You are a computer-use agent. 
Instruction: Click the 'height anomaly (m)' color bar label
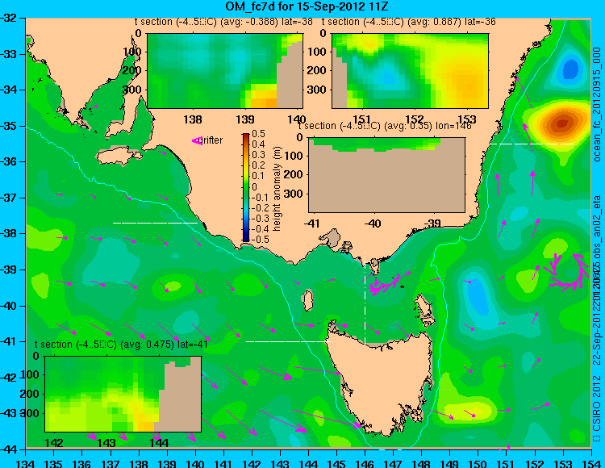click(277, 189)
